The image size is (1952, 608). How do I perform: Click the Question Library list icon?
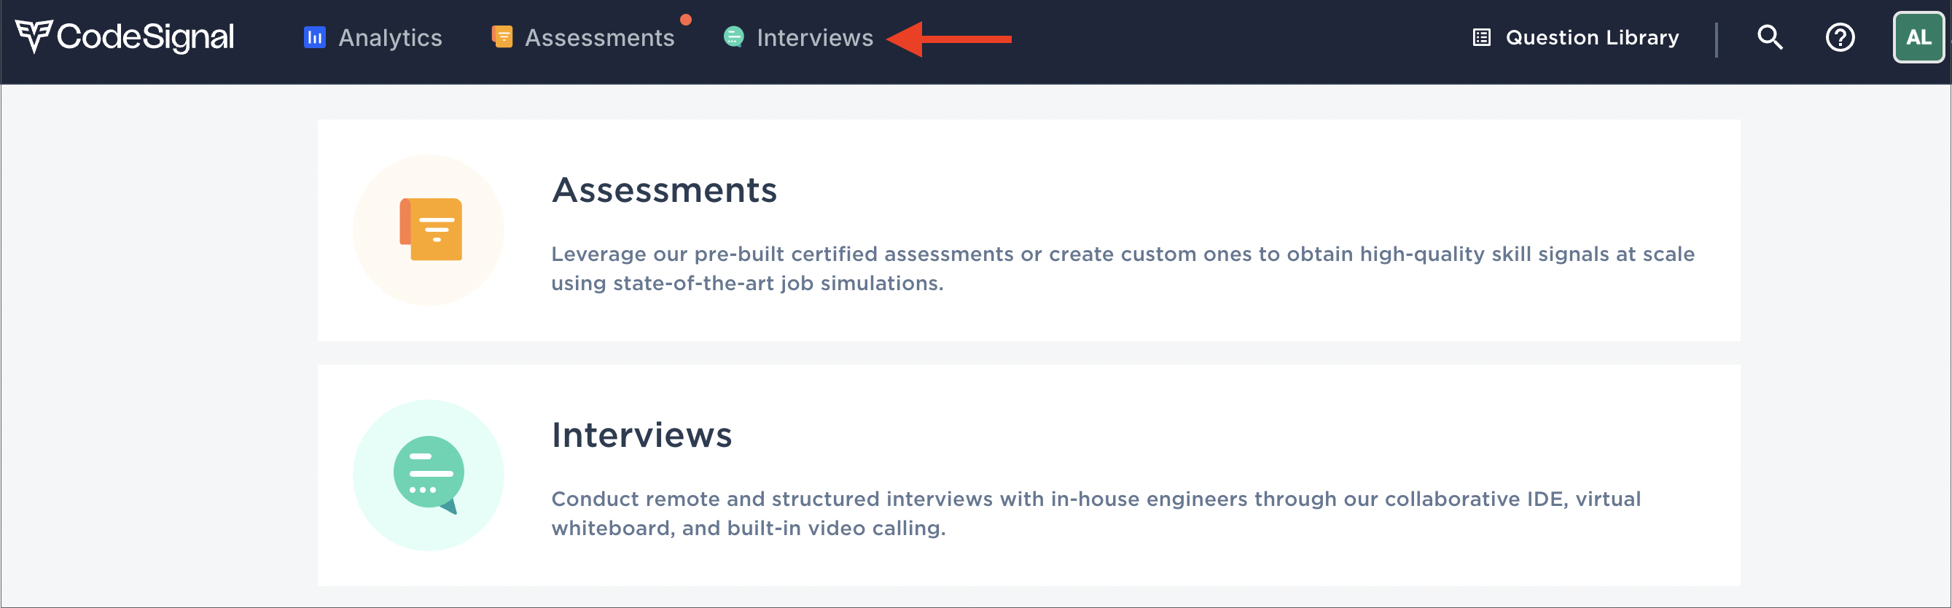(x=1481, y=37)
